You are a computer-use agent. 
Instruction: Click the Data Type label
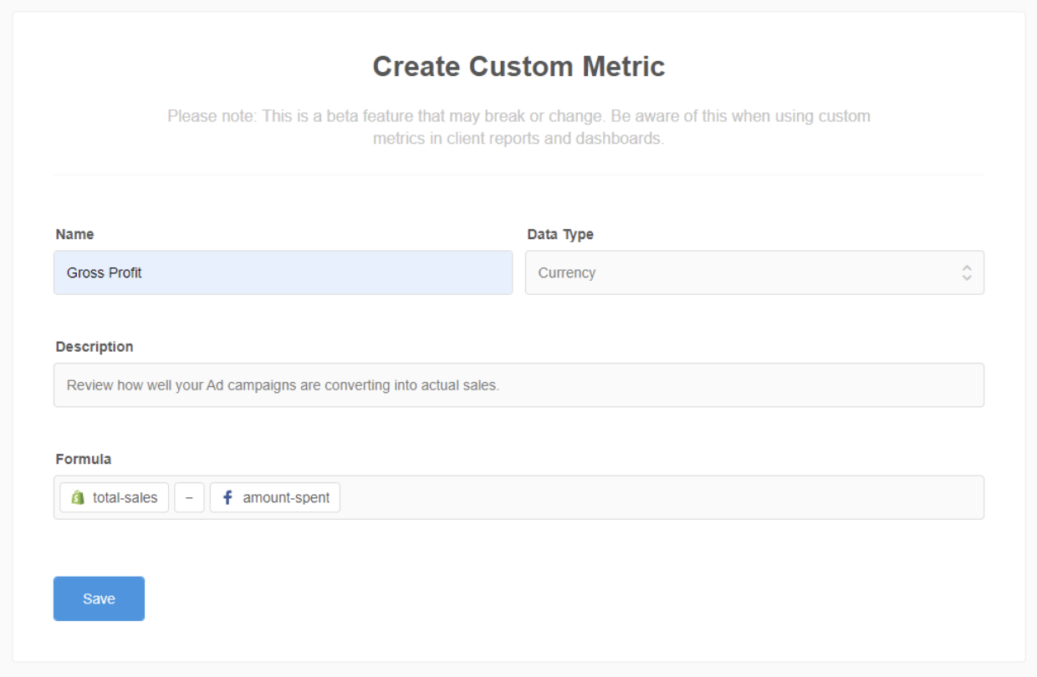(x=560, y=234)
